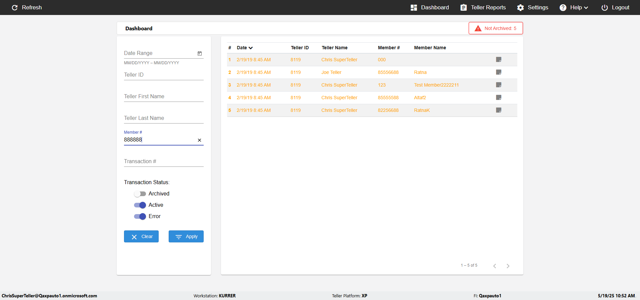Apply the filters with Apply button
640x300 pixels.
tap(186, 236)
